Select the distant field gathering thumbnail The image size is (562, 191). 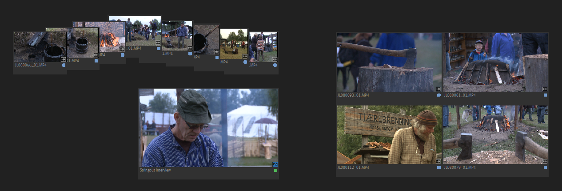coord(234,44)
